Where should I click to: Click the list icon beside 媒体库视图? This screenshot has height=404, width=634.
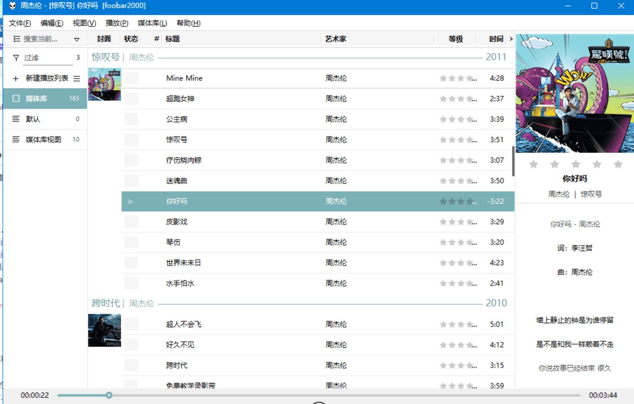[16, 139]
